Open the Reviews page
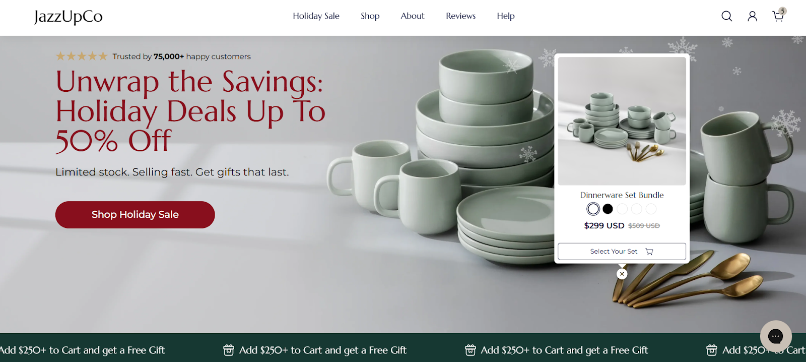 (460, 16)
